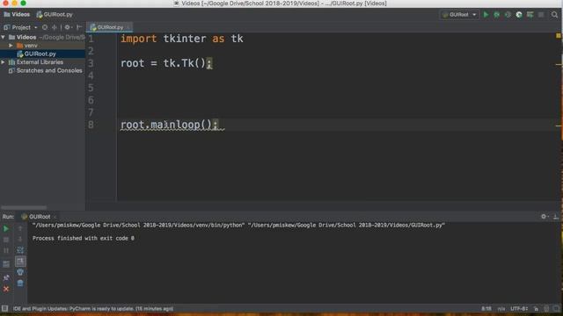Screen dimensions: 563x316
Task: Click the Project panel horizontal scrollbar
Action: tap(24, 207)
